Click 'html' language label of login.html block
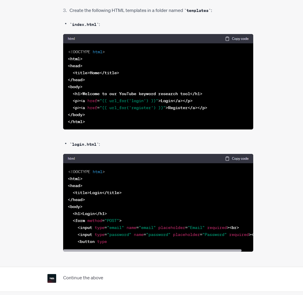 tap(71, 159)
